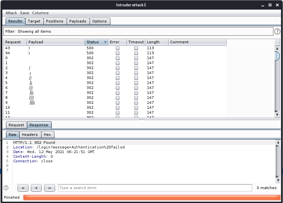Toggle Timeout checkbox for request 94

[136, 53]
